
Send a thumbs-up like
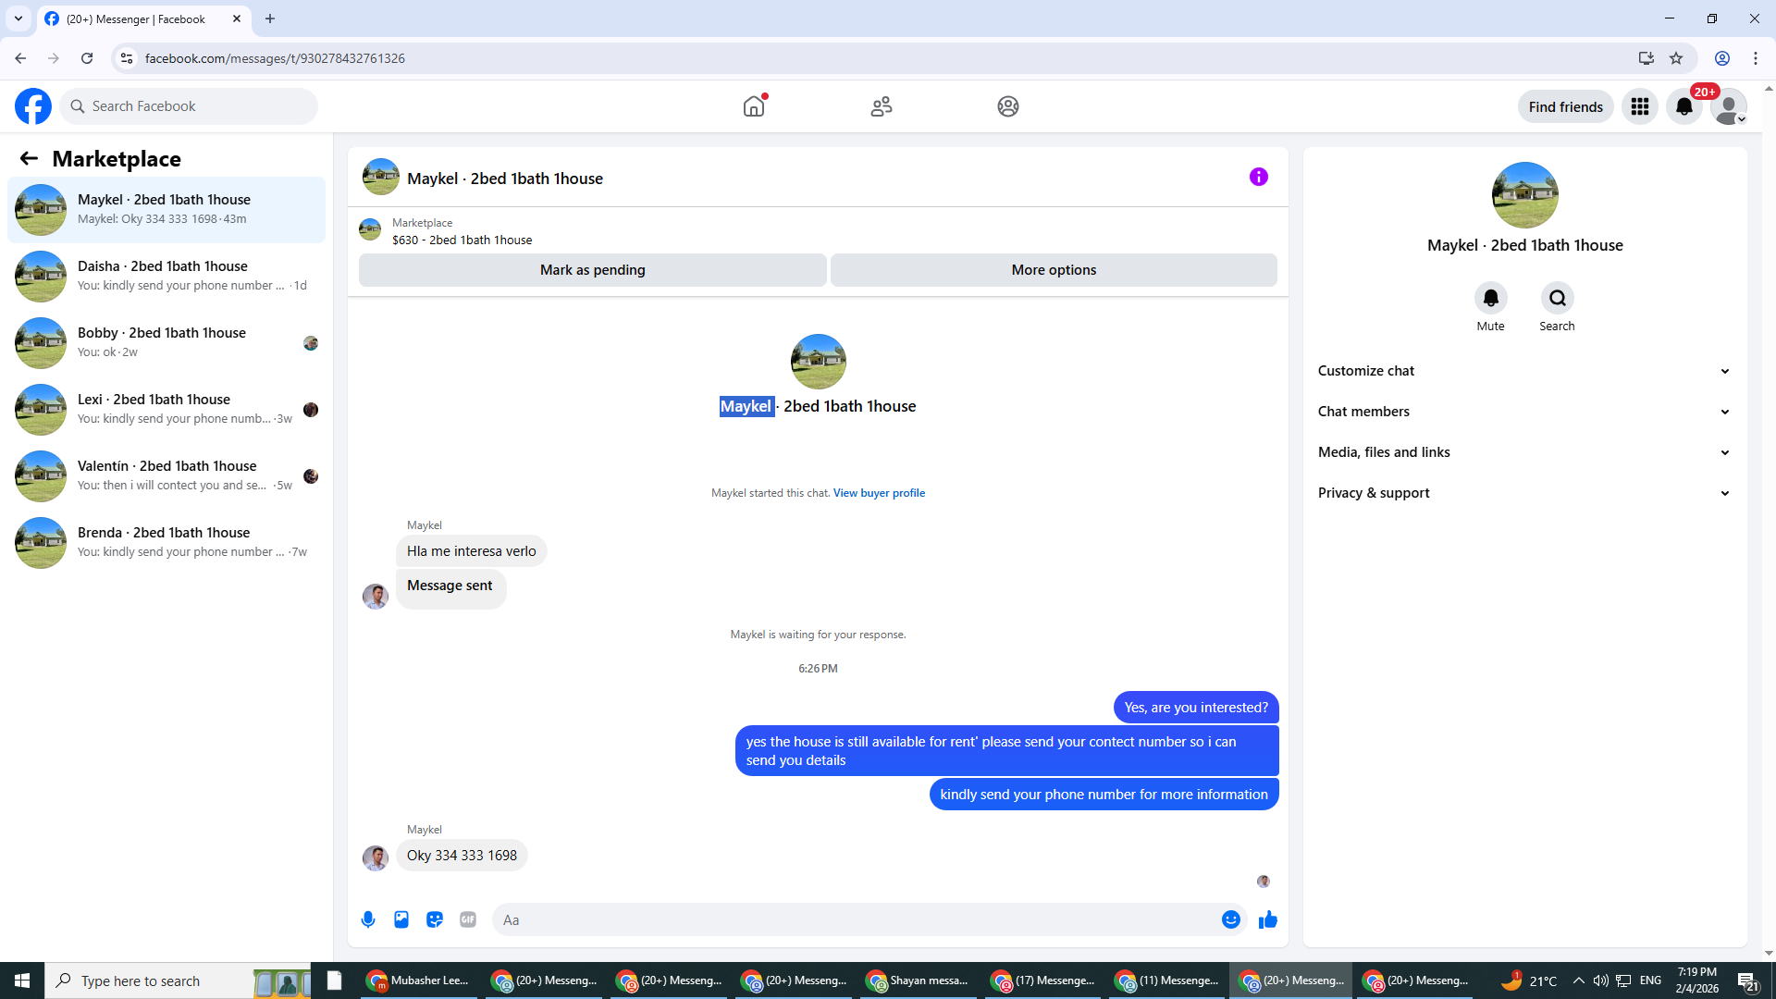pyautogui.click(x=1268, y=919)
